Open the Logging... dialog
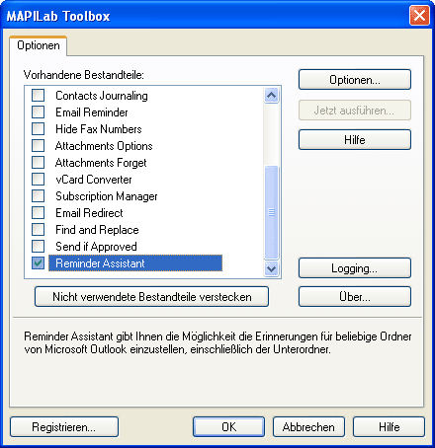Image resolution: width=435 pixels, height=448 pixels. coord(355,268)
